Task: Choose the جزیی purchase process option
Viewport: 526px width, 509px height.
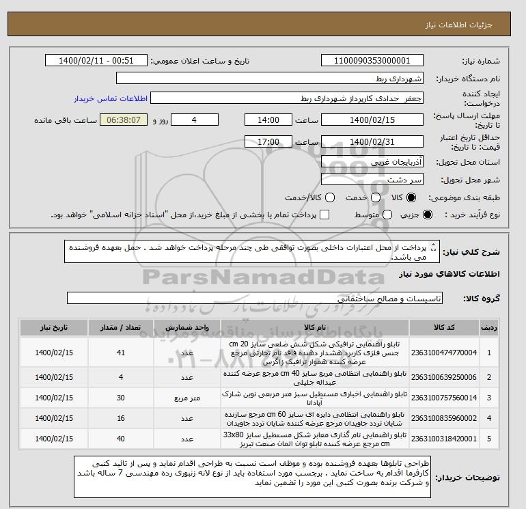Action: click(x=428, y=215)
